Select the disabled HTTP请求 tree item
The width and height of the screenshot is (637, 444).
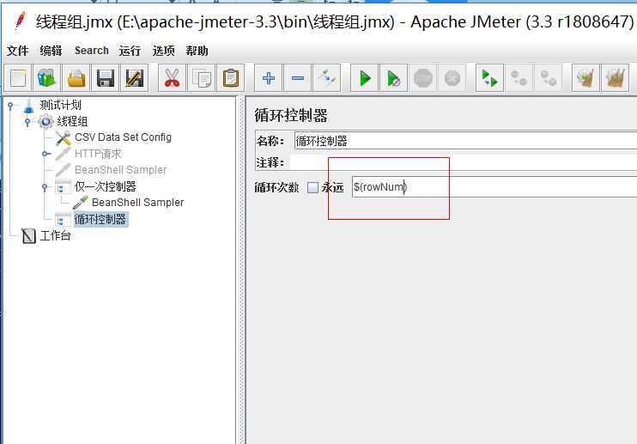tap(98, 154)
